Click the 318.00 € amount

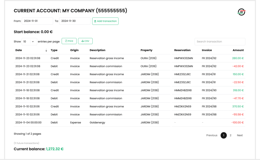[238, 90]
